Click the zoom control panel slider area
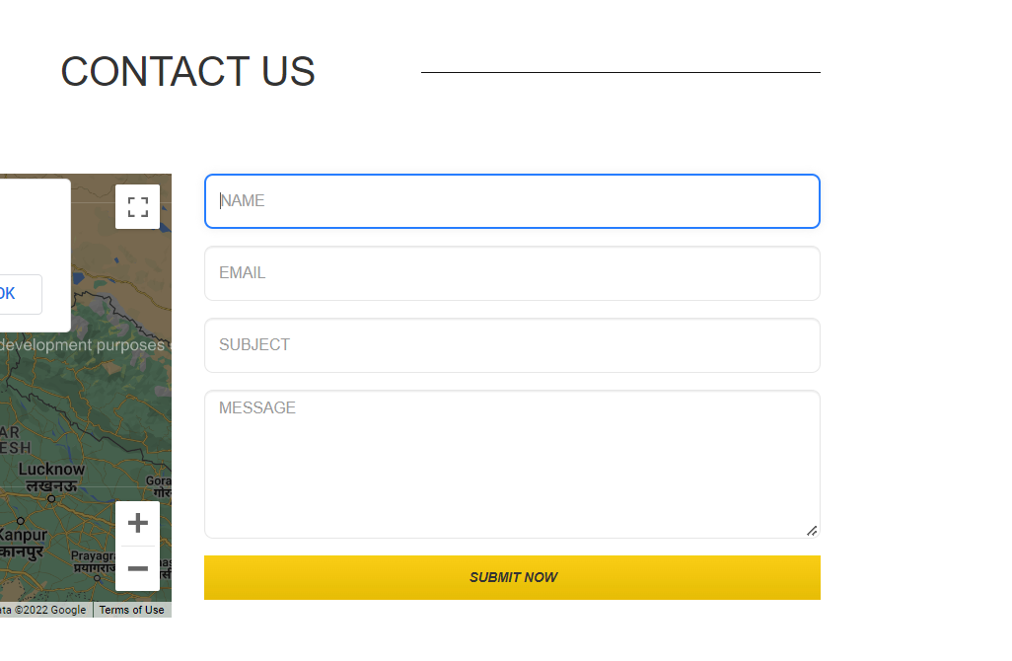The image size is (1012, 661). 137,546
